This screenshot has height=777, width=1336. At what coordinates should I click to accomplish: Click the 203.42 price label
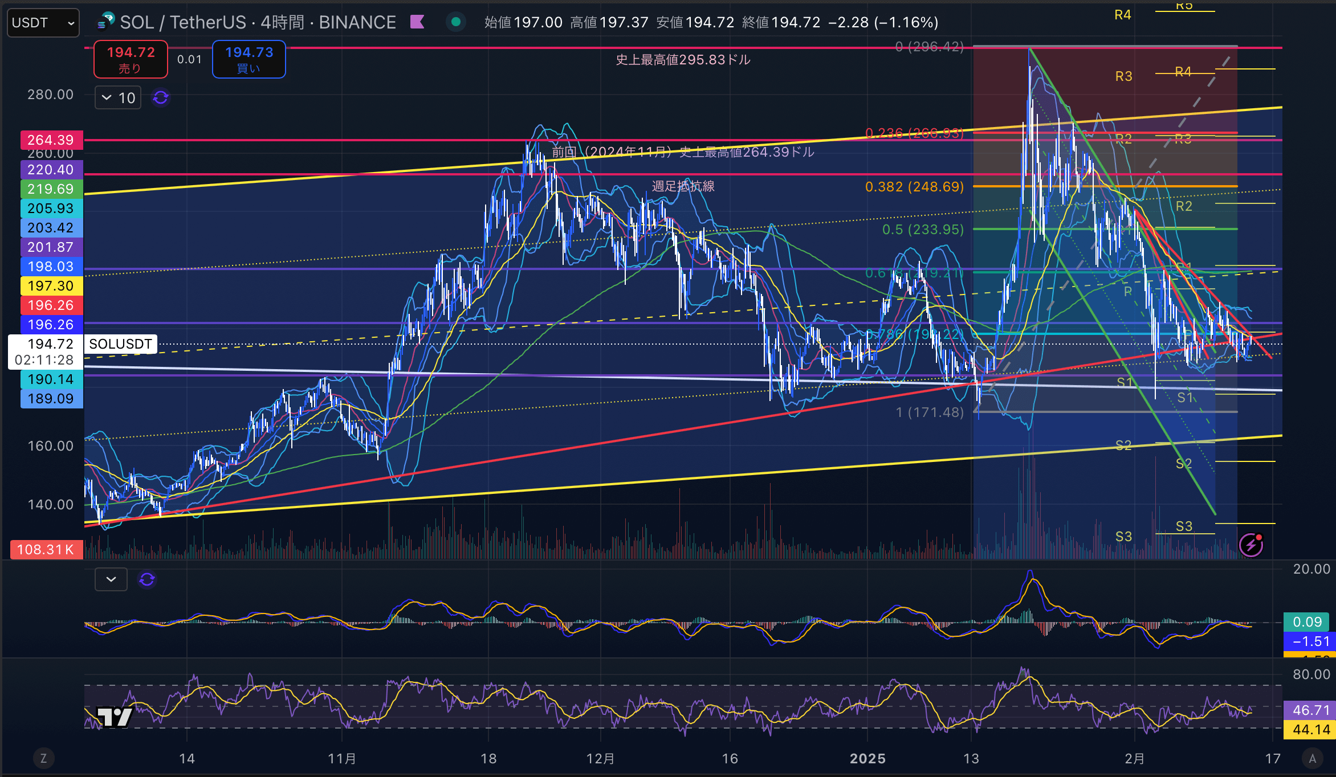[51, 228]
